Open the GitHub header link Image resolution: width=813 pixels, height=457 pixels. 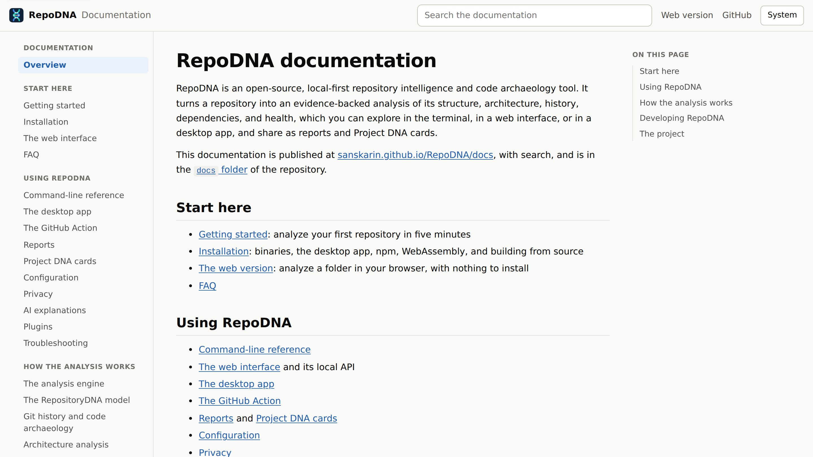pos(736,15)
